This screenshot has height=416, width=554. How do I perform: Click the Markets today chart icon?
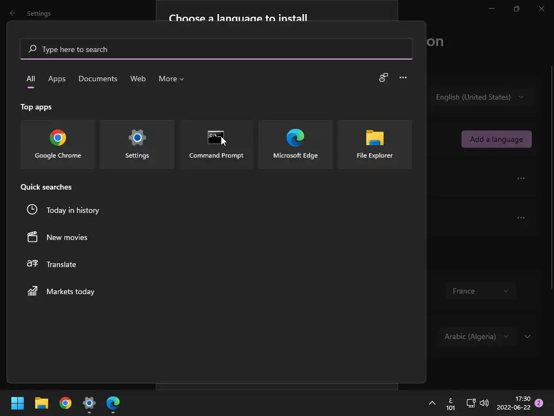[32, 291]
